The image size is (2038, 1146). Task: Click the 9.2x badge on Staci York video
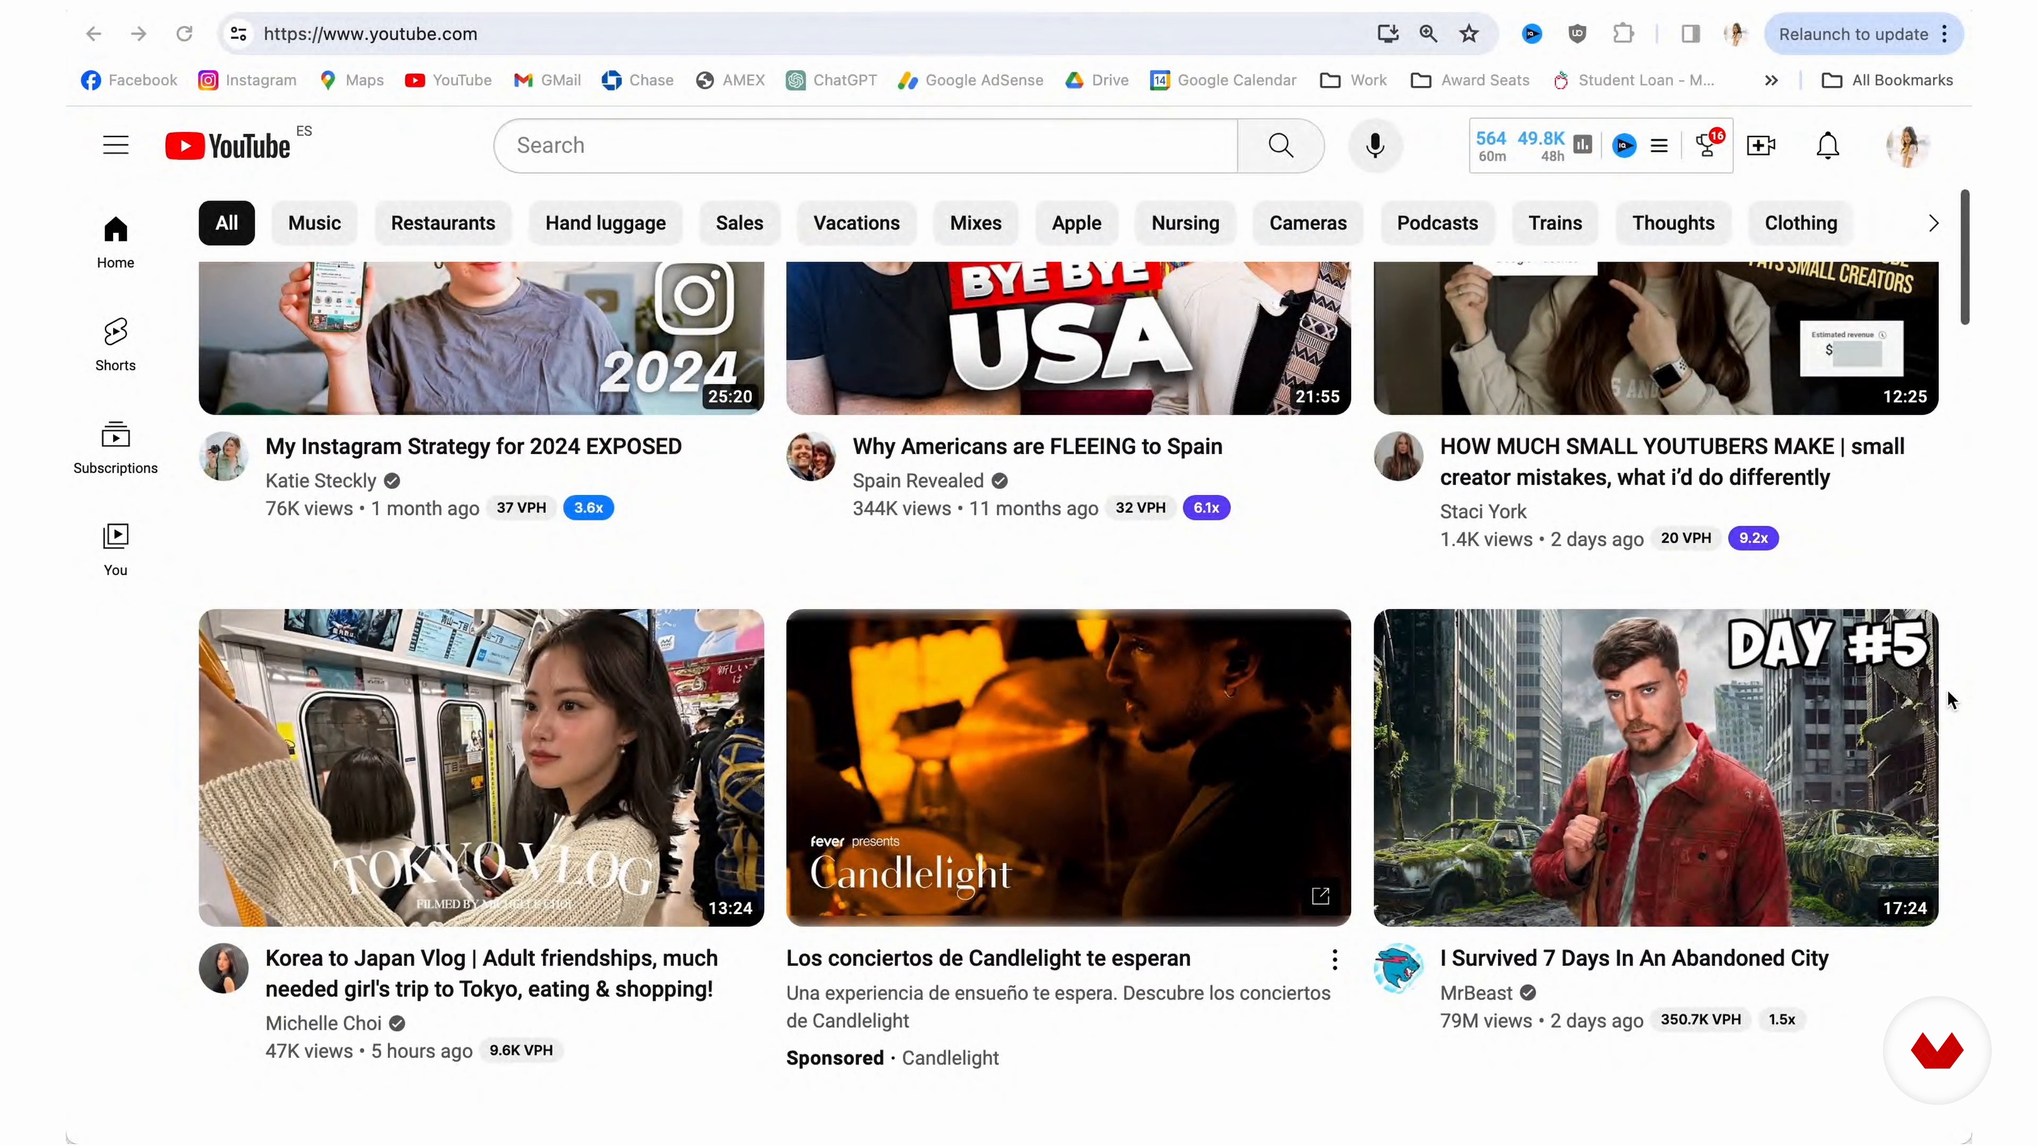[1753, 538]
